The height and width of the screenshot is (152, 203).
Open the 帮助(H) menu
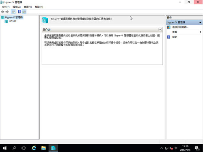39,7
